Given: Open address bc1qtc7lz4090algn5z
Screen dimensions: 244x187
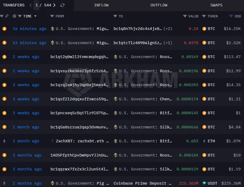Looking at the screenshot, I should click(137, 43).
